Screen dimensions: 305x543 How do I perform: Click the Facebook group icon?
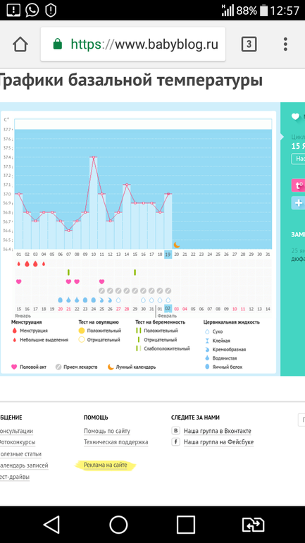[175, 441]
